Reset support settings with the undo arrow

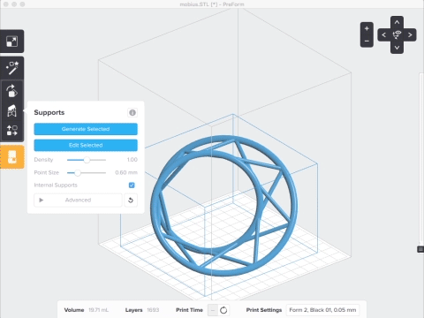click(x=131, y=201)
